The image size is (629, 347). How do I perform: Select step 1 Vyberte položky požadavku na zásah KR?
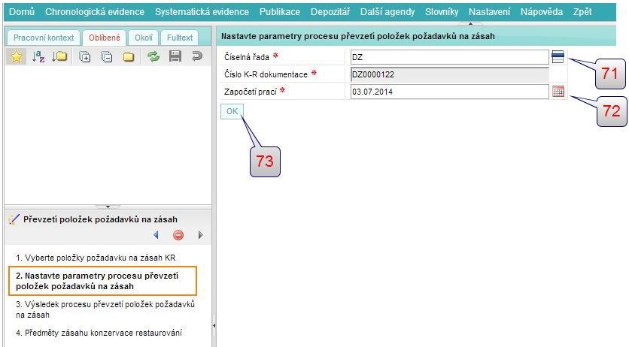(x=96, y=258)
